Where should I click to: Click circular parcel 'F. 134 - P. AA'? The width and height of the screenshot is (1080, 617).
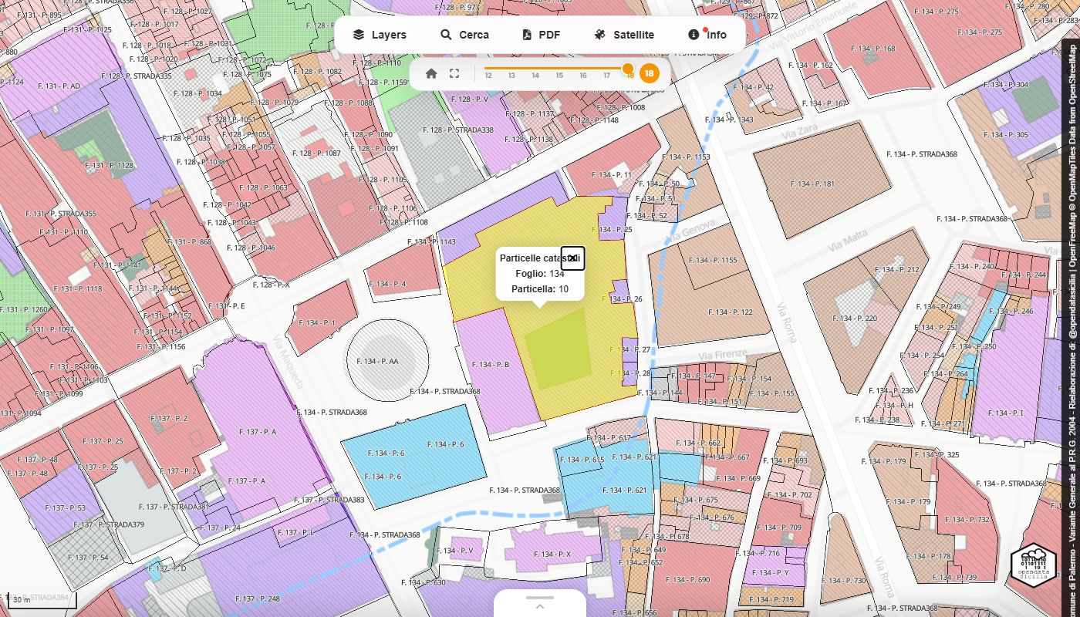click(377, 361)
